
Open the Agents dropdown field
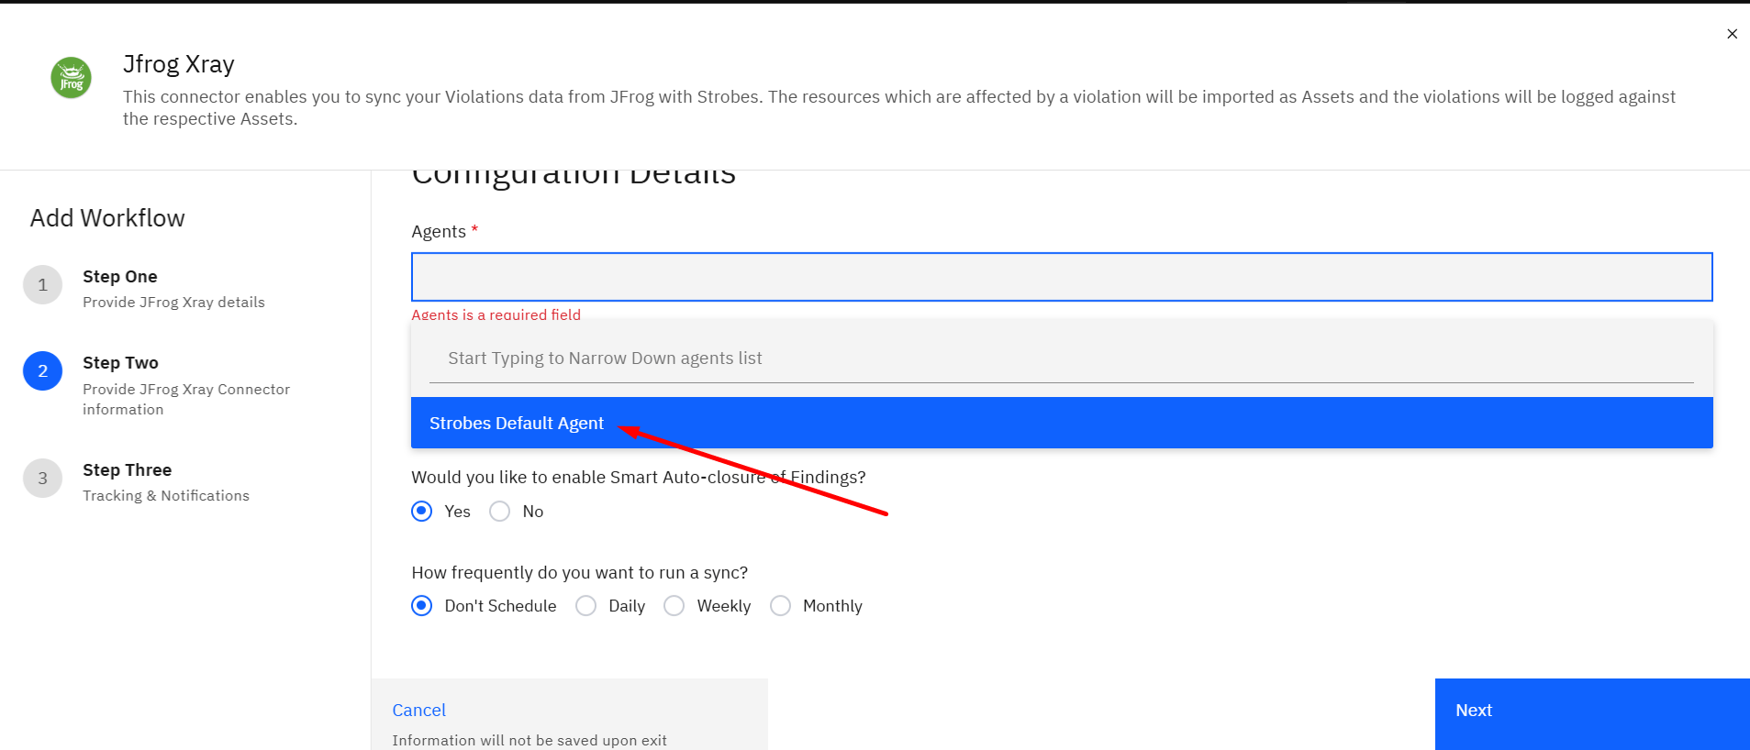1062,277
